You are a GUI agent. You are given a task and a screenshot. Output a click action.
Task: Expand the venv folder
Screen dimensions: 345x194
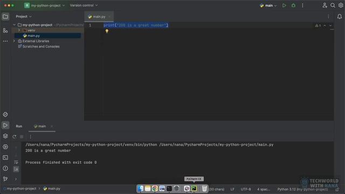point(19,30)
